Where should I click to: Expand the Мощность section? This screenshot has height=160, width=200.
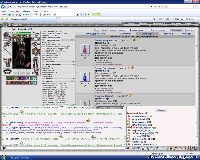coord(43,62)
